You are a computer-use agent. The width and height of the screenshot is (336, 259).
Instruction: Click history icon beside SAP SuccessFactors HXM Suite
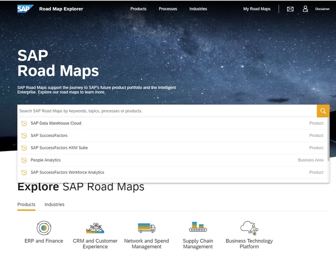24,148
